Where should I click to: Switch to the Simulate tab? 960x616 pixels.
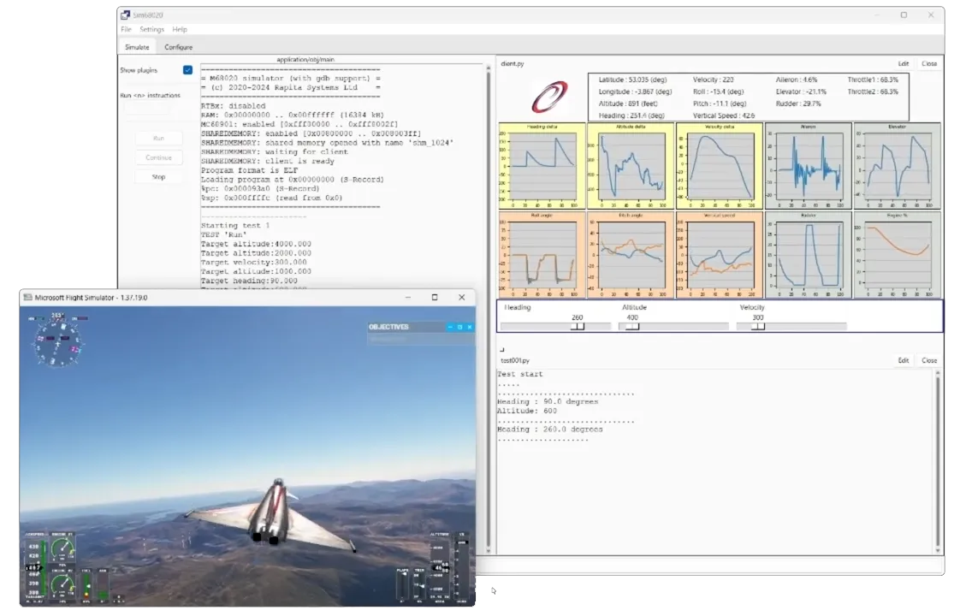pyautogui.click(x=137, y=47)
